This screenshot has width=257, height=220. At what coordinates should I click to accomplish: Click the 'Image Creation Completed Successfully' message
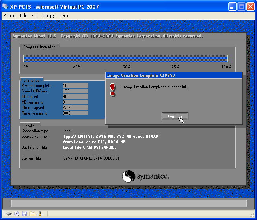tap(155, 87)
